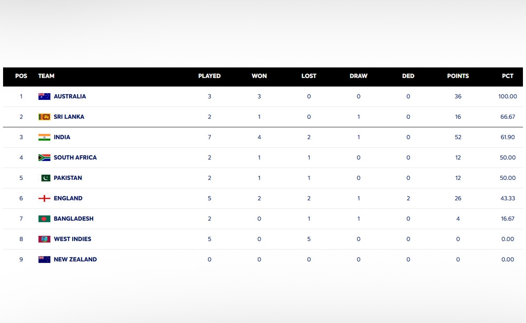Screen dimensions: 526x323
Task: Click the Bangladesh flag icon
Action: point(44,218)
